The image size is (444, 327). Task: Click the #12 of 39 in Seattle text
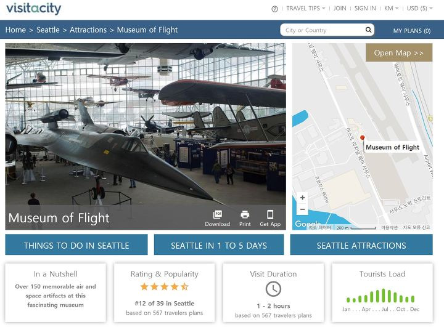pos(165,303)
